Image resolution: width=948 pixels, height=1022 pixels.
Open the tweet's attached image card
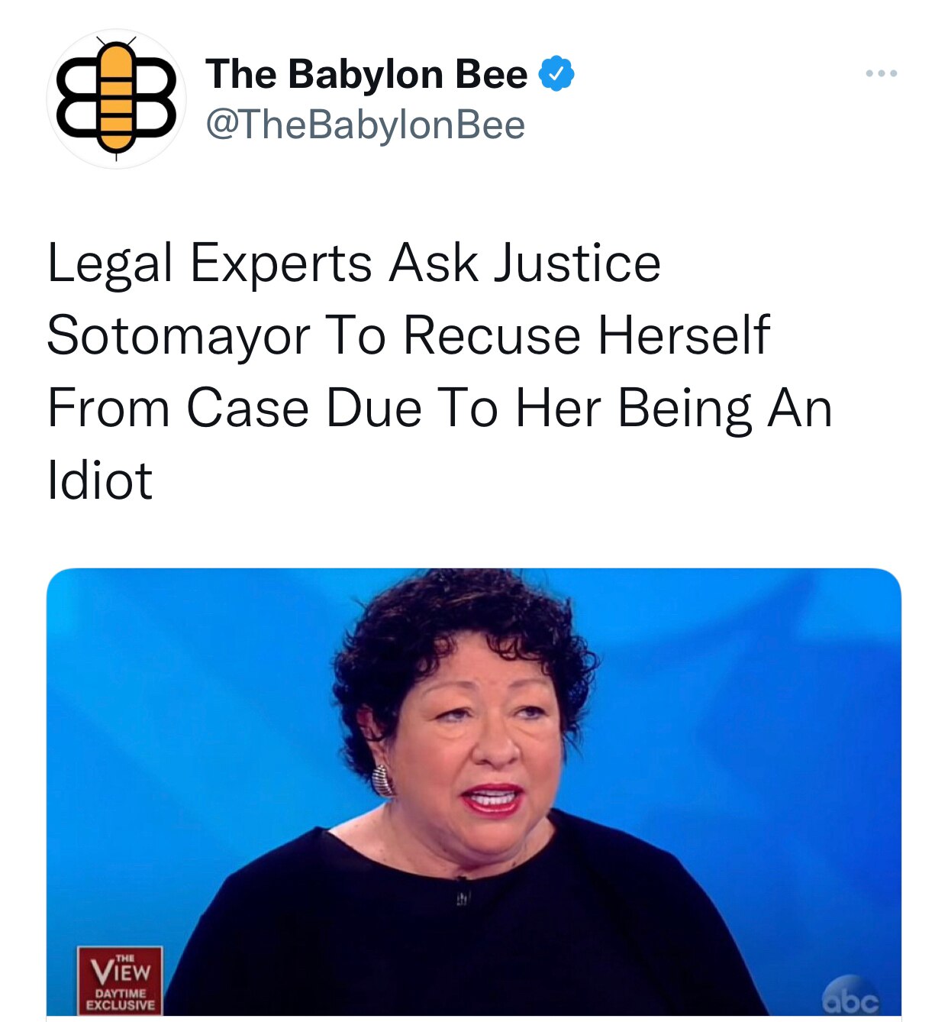point(474,792)
